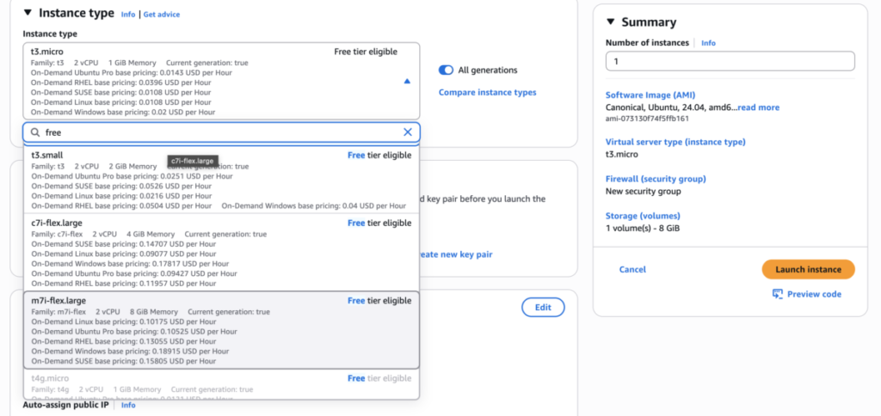Click inside the instance type search box

click(x=215, y=132)
